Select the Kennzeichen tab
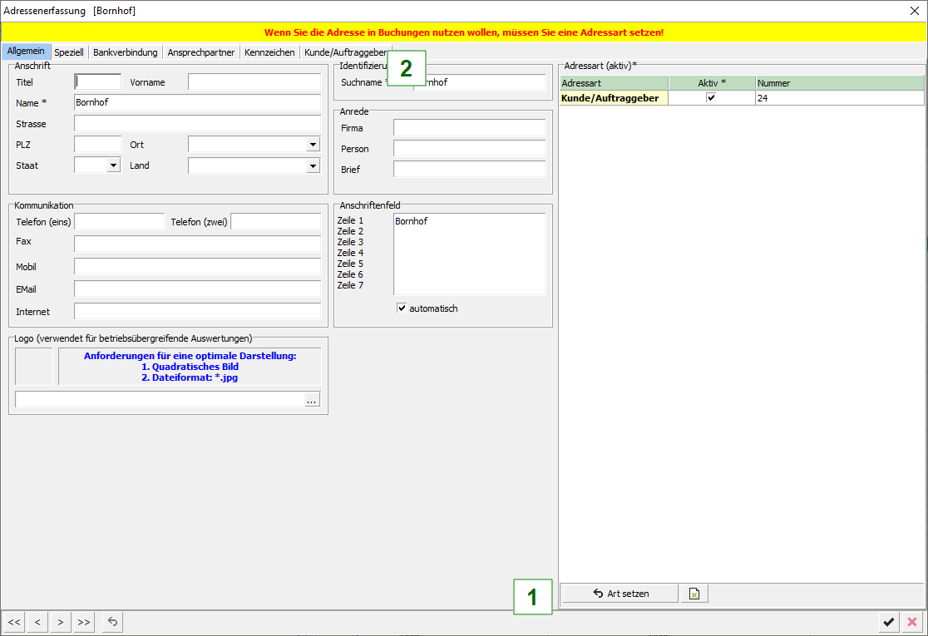The image size is (928, 636). (269, 52)
